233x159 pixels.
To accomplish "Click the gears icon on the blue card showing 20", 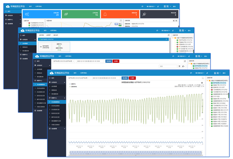I will coord(27,14).
